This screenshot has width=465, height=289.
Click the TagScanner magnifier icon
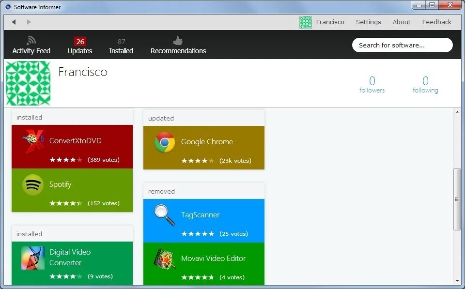(165, 215)
